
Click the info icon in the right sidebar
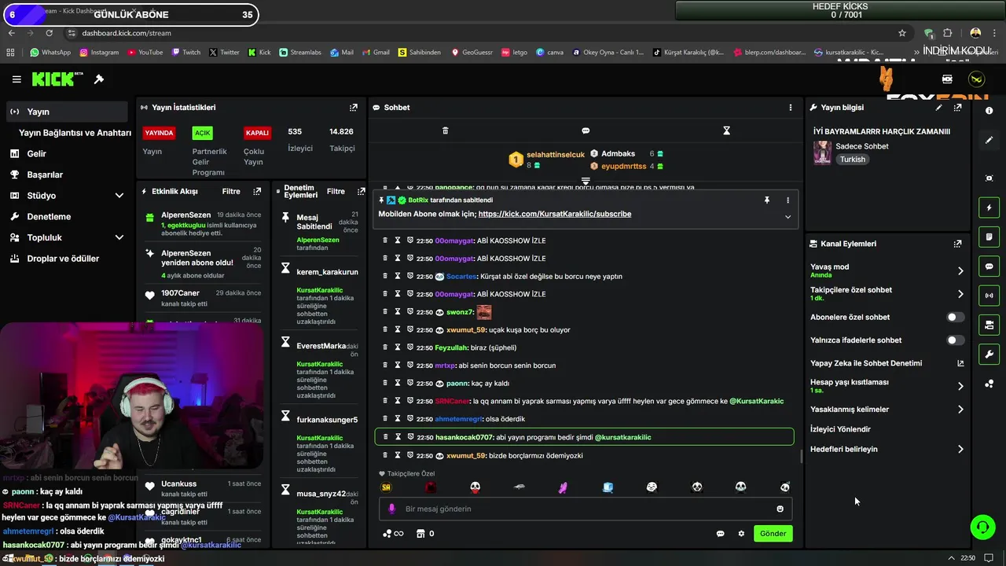989,111
